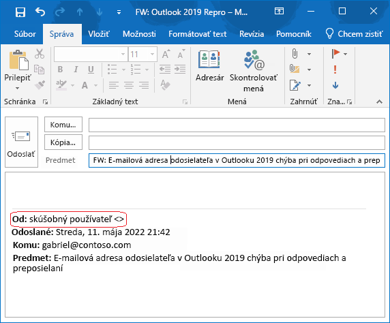Open the Pomocník tab
The height and width of the screenshot is (323, 390).
click(294, 34)
